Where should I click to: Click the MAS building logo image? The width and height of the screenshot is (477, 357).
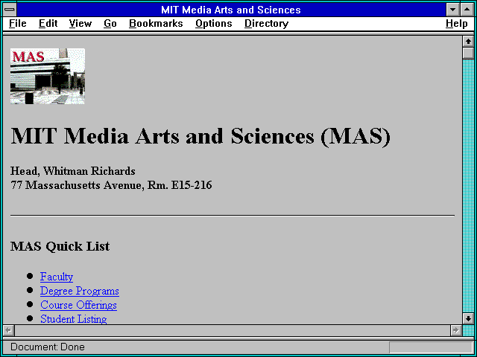[x=48, y=76]
